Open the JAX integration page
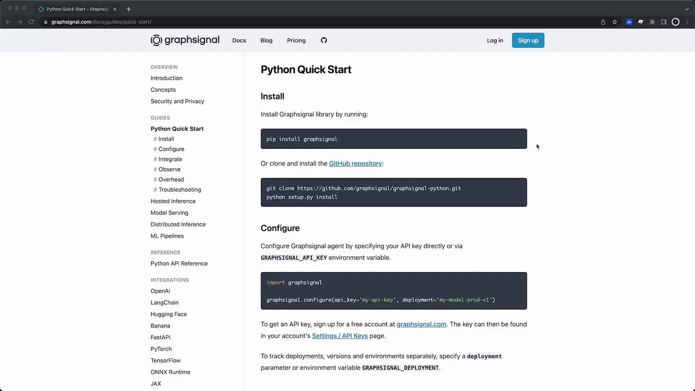The height and width of the screenshot is (391, 695). [x=156, y=383]
